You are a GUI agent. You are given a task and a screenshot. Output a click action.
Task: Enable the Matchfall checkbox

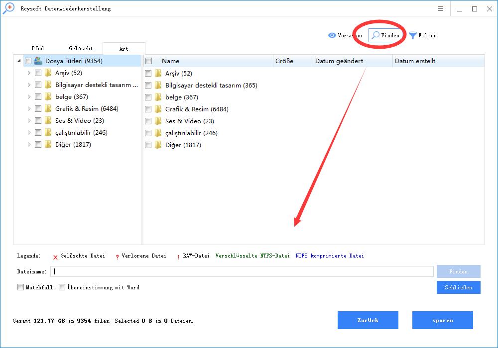click(20, 287)
